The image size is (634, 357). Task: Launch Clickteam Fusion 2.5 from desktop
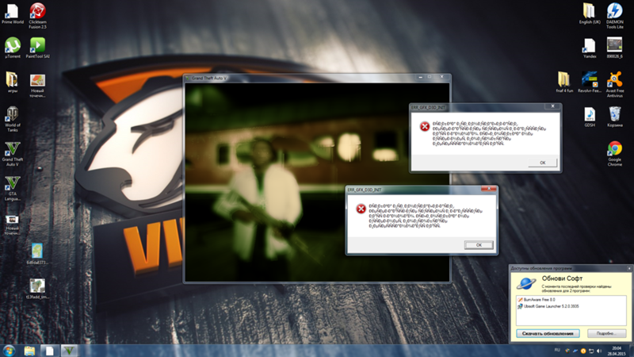37,15
